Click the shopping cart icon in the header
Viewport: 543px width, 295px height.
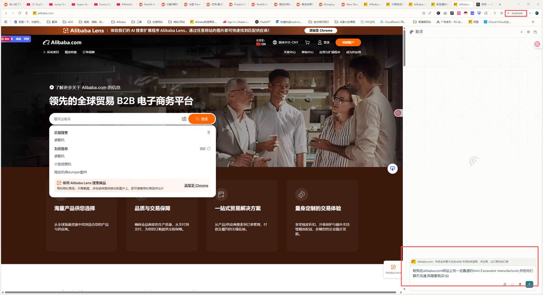click(308, 42)
